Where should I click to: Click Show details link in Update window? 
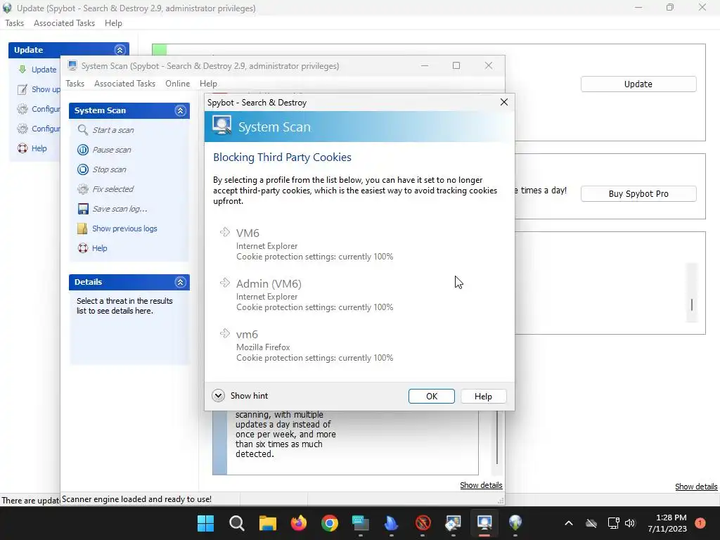point(695,487)
